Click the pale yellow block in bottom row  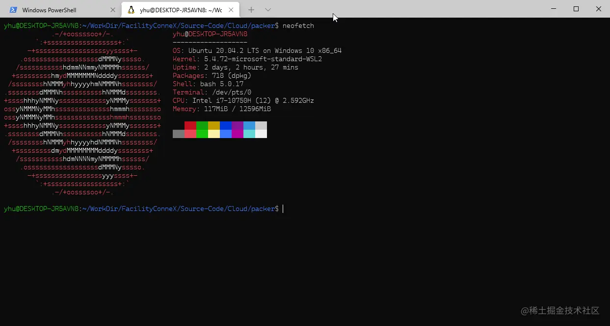[x=214, y=134]
